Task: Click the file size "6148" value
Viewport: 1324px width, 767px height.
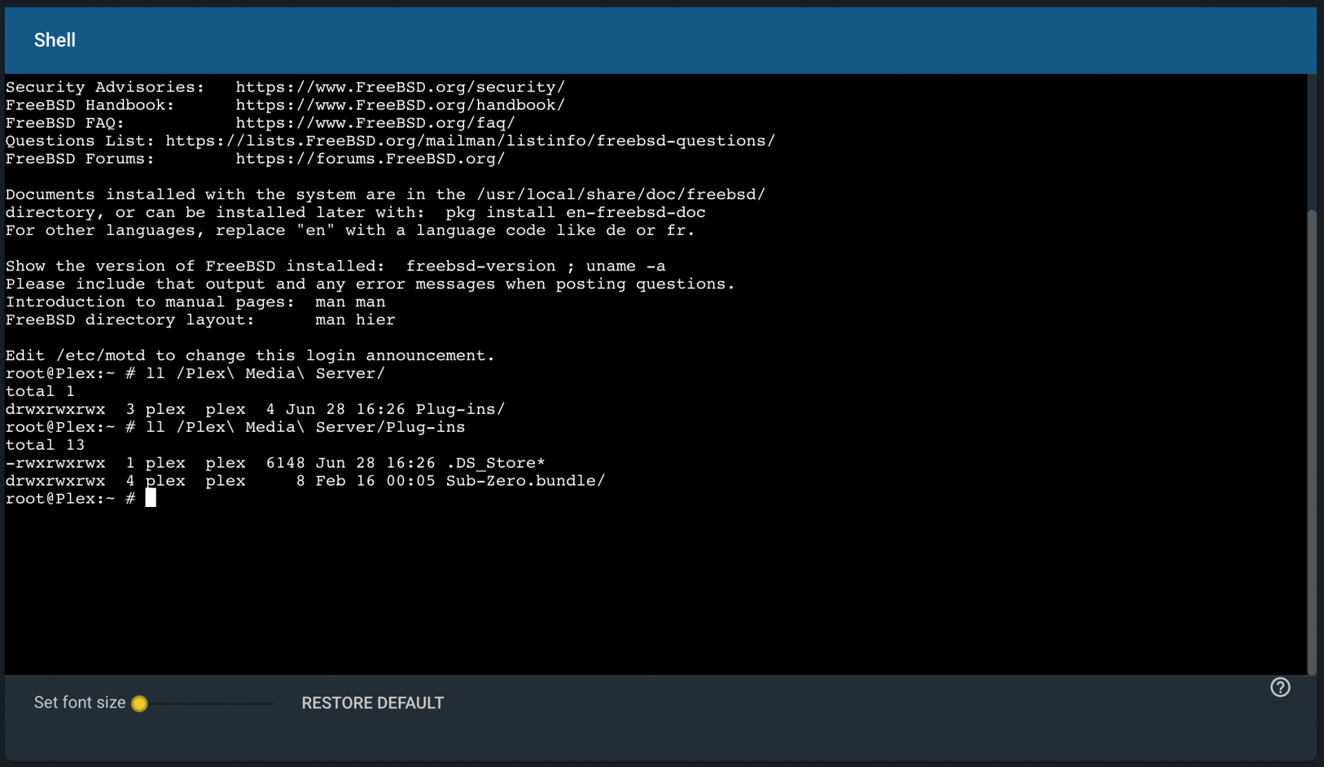Action: (285, 463)
